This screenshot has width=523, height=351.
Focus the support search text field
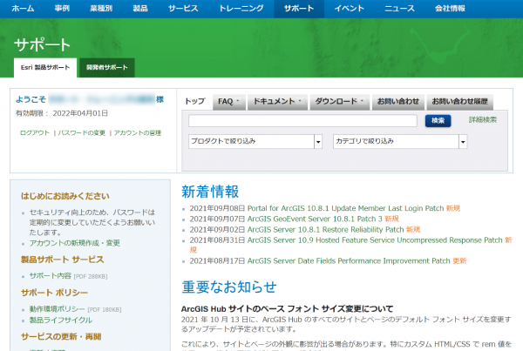(x=302, y=121)
